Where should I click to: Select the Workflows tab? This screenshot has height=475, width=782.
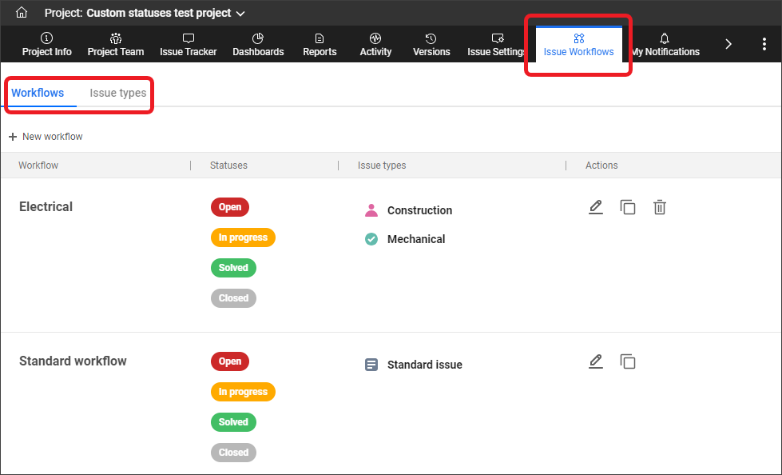38,93
